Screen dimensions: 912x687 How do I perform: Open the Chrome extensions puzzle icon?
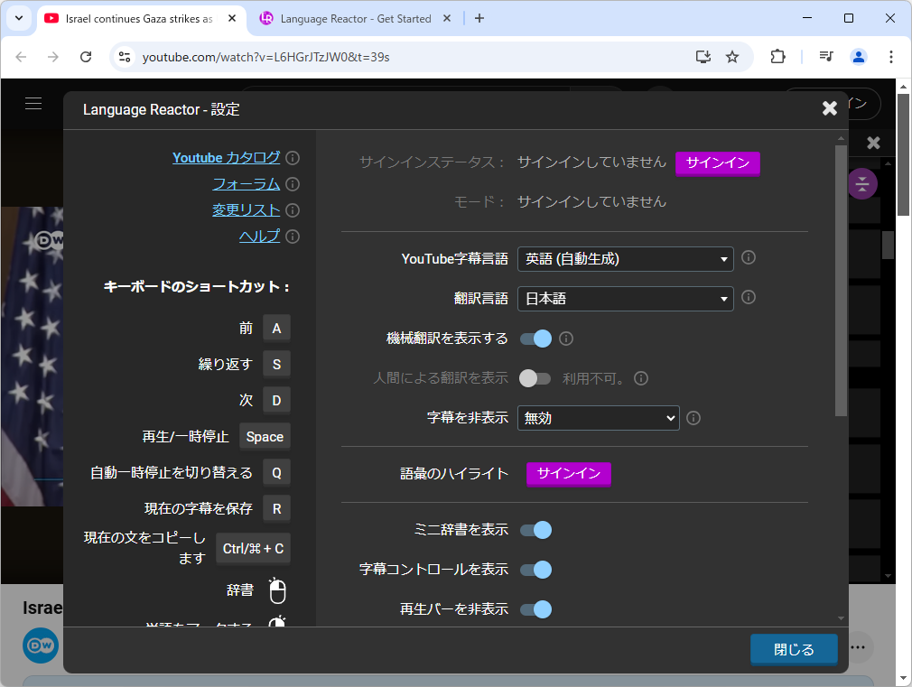click(x=777, y=56)
